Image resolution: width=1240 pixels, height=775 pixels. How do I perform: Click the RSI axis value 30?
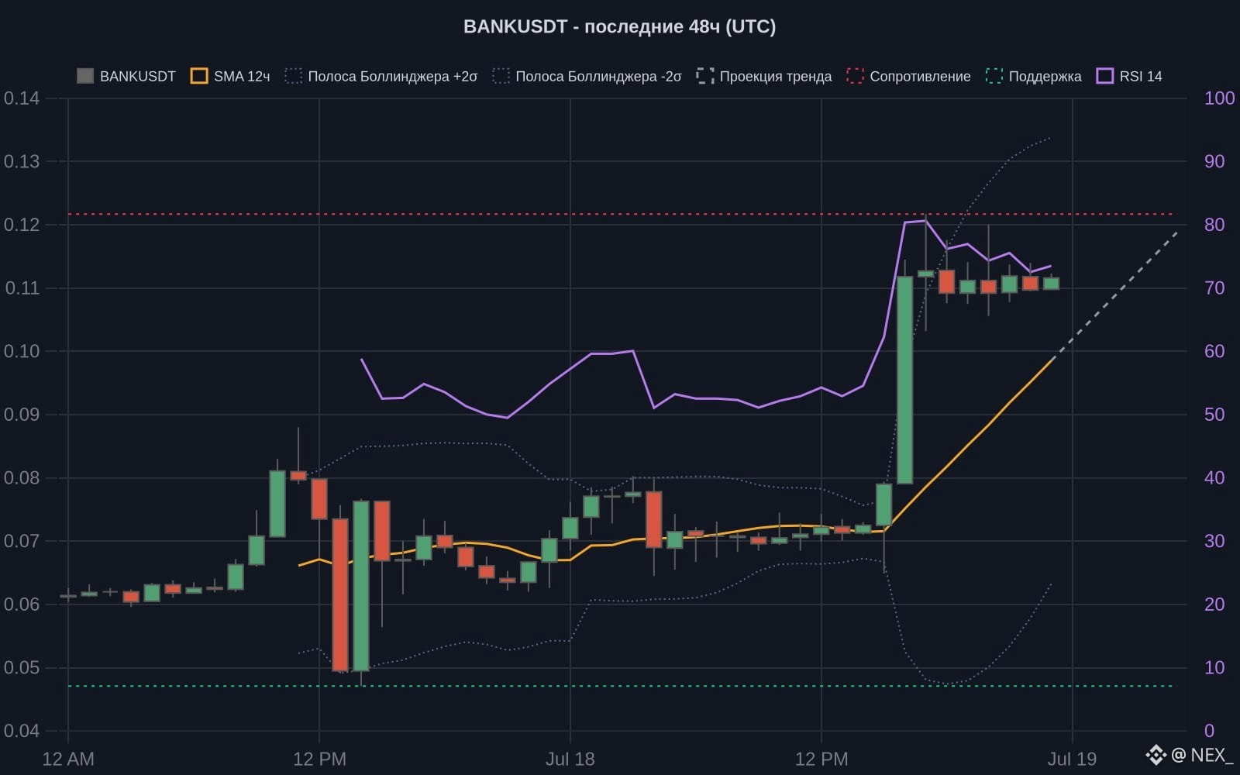click(1214, 541)
